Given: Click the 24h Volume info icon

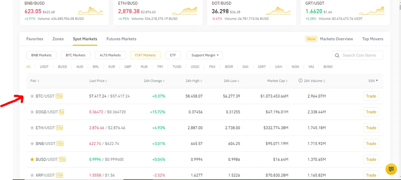Looking at the screenshot, I should pos(300,81).
